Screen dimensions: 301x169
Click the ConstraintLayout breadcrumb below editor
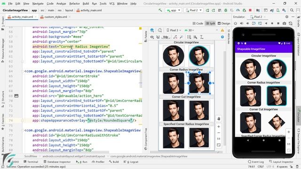click(74, 156)
